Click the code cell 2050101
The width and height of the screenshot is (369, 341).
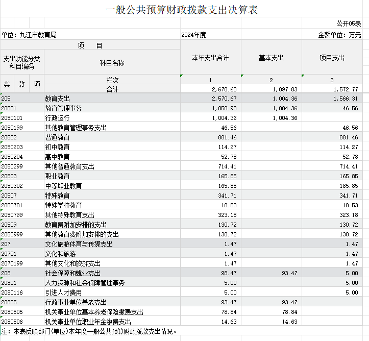coord(13,118)
